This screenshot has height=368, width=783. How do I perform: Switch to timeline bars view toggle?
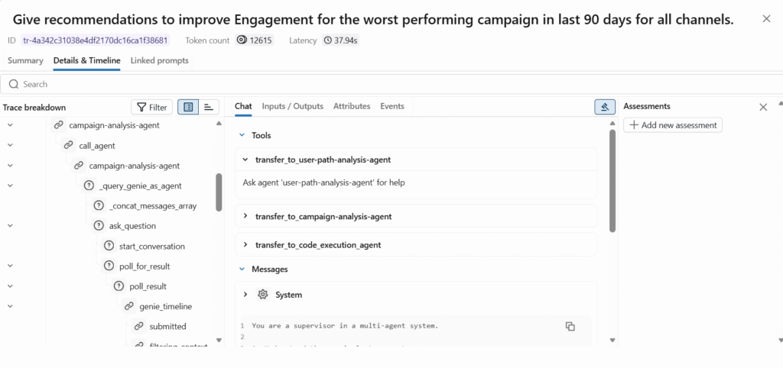tap(209, 107)
